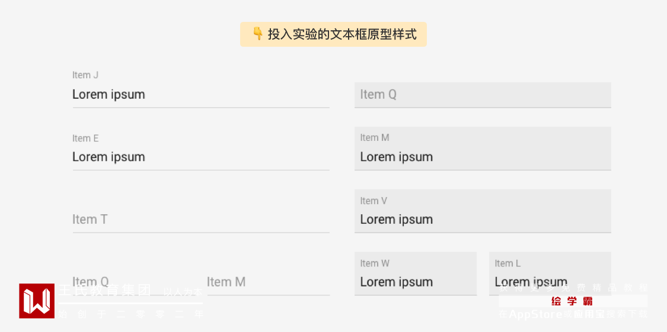The width and height of the screenshot is (667, 332).
Task: Click the small Item J floating label
Action: tap(85, 75)
